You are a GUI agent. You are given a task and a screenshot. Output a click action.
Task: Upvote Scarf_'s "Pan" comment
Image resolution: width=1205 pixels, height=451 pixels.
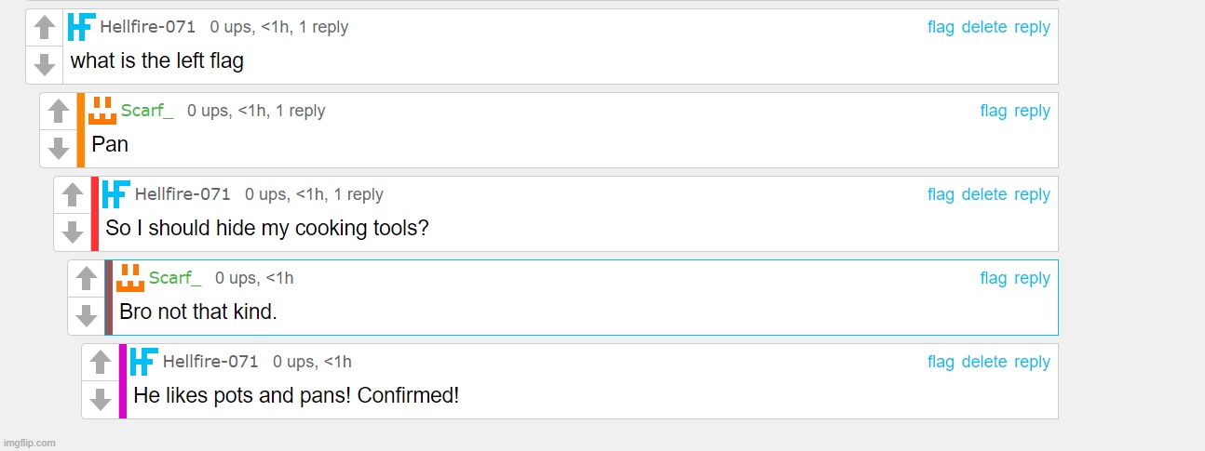click(x=59, y=112)
